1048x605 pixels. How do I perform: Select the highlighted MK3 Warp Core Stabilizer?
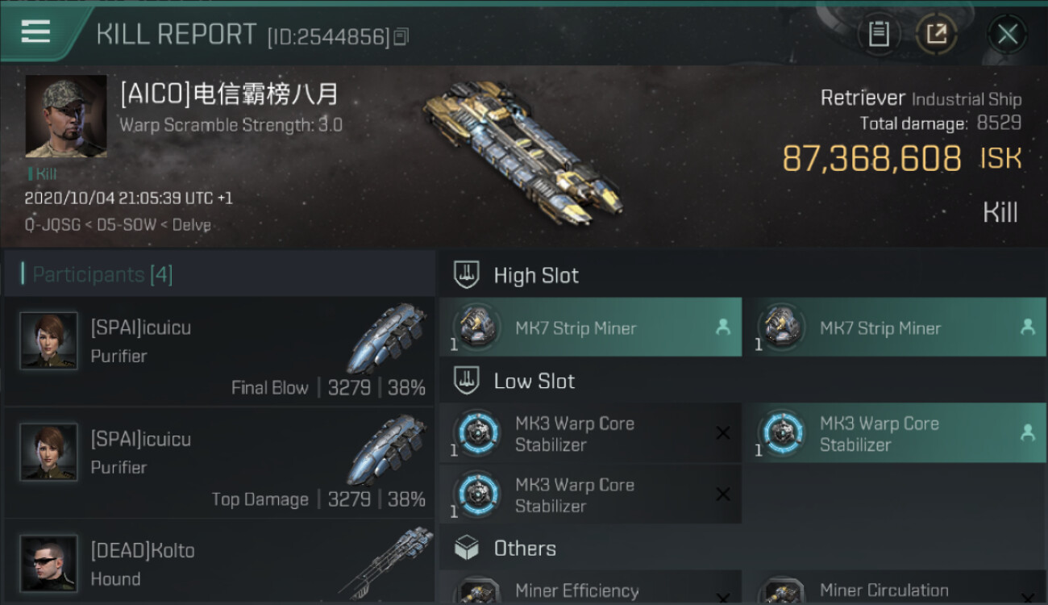(x=895, y=433)
